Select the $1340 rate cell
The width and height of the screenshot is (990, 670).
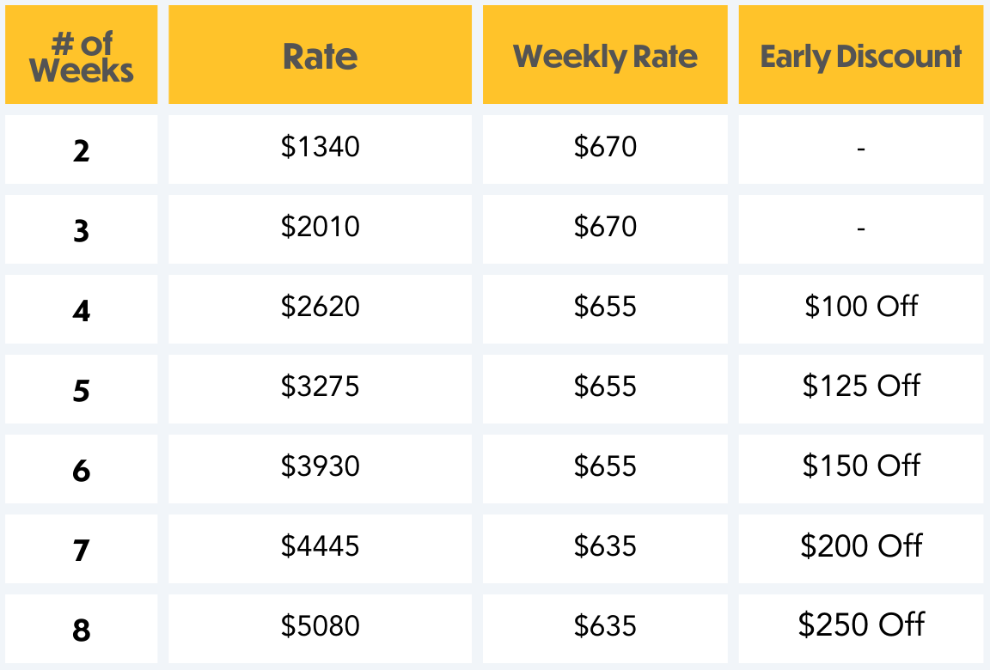[320, 148]
